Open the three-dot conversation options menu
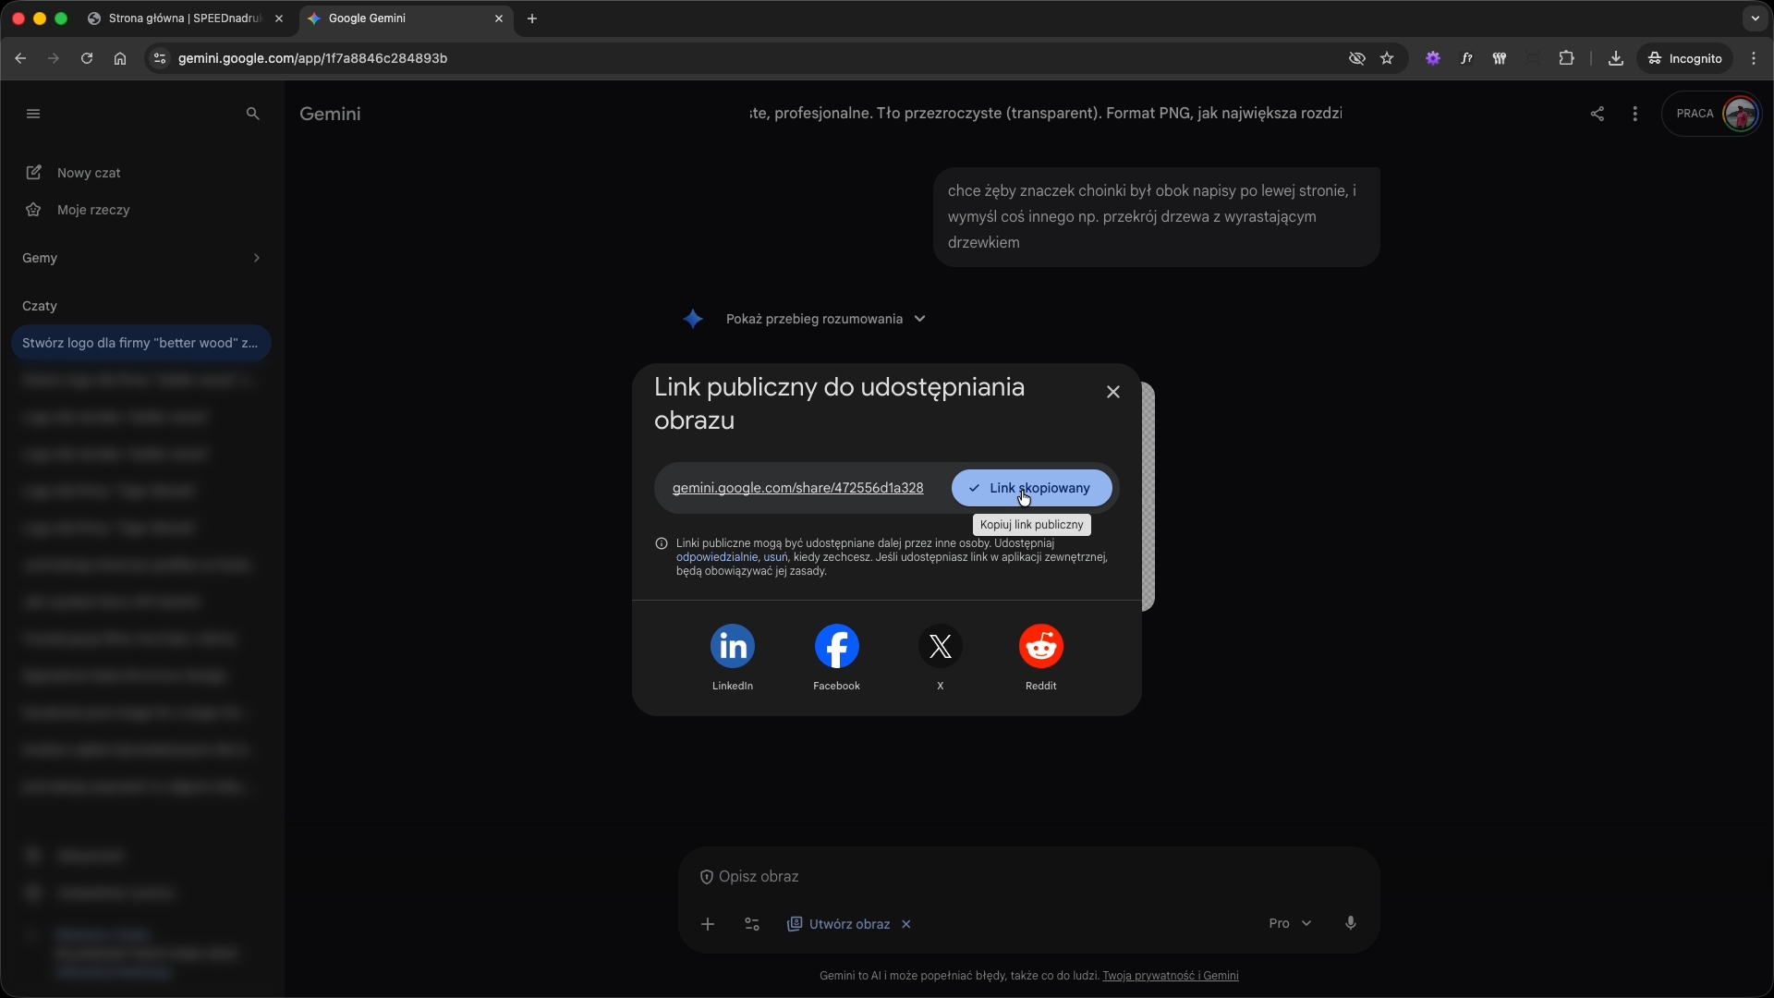Screen dimensions: 1774x998 [x=1634, y=114]
